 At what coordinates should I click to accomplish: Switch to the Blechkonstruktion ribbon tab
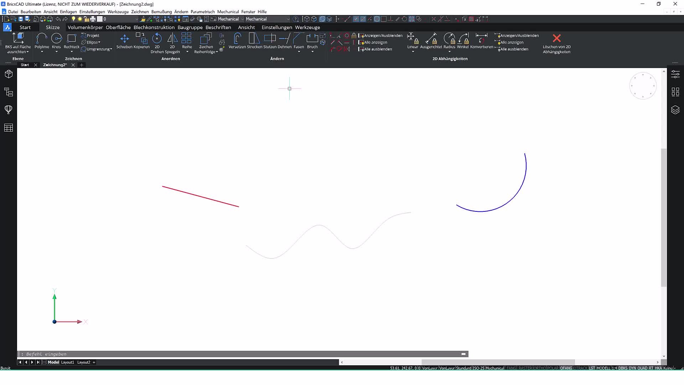pos(154,27)
